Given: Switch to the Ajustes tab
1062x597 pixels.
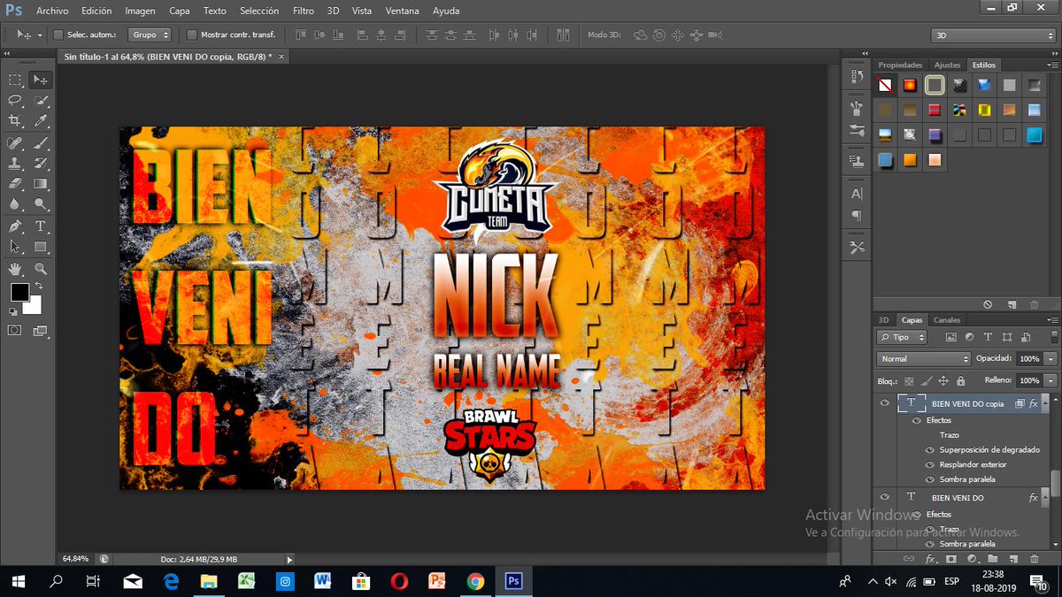Looking at the screenshot, I should (947, 65).
